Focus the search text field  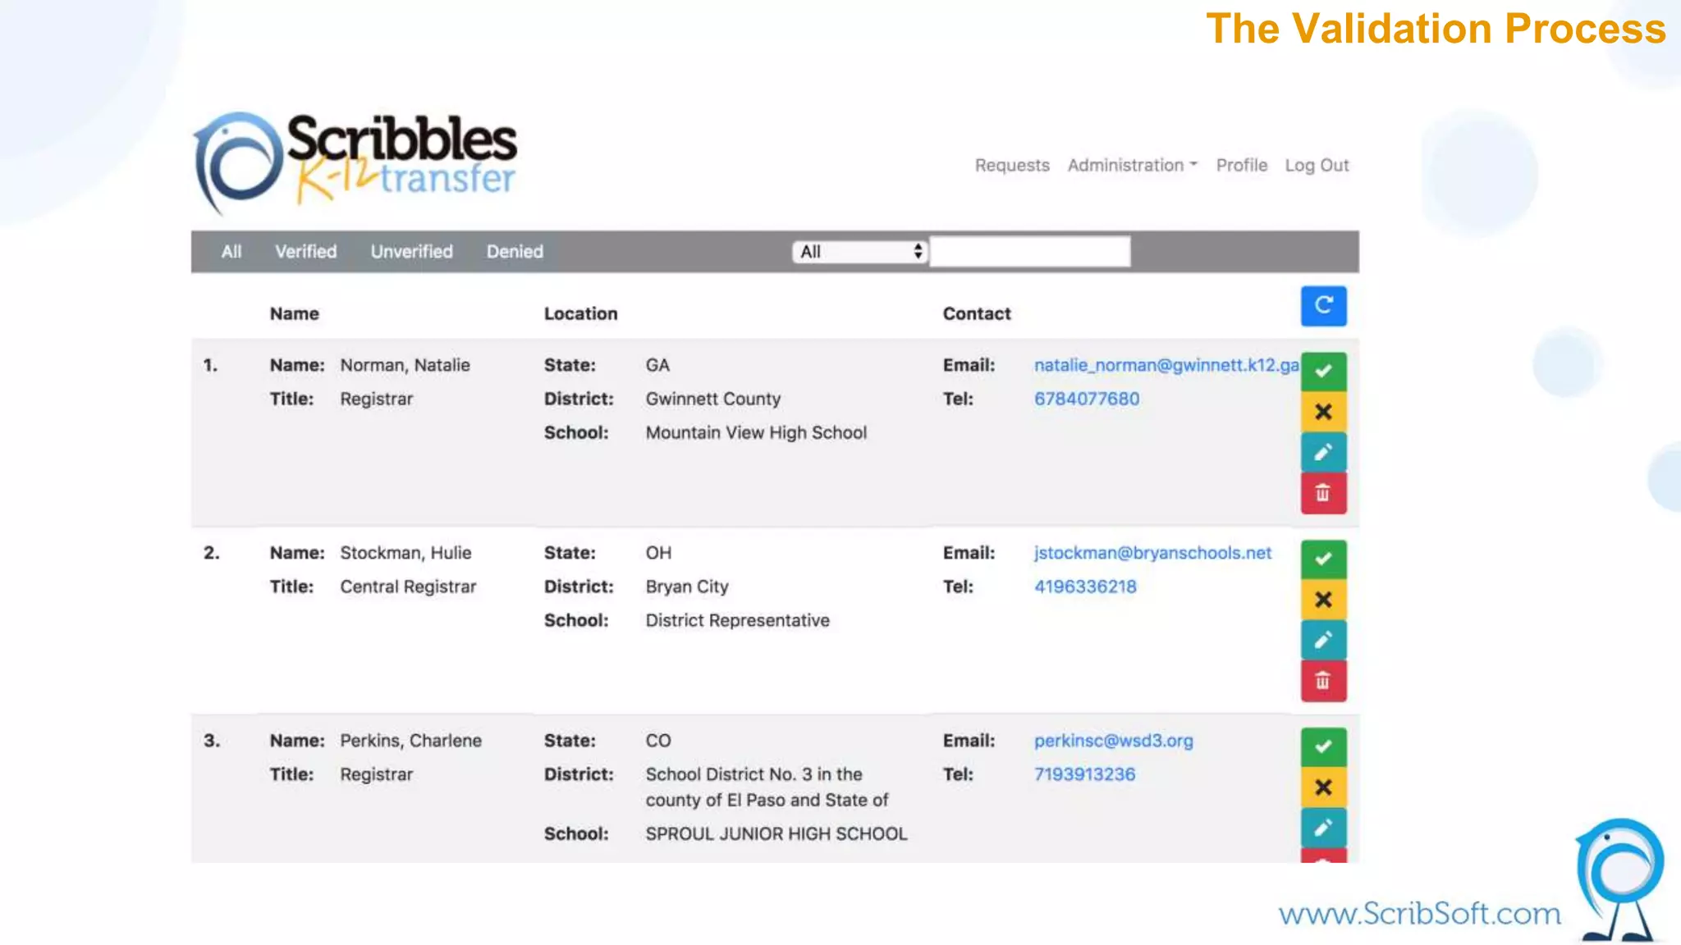click(x=1030, y=252)
